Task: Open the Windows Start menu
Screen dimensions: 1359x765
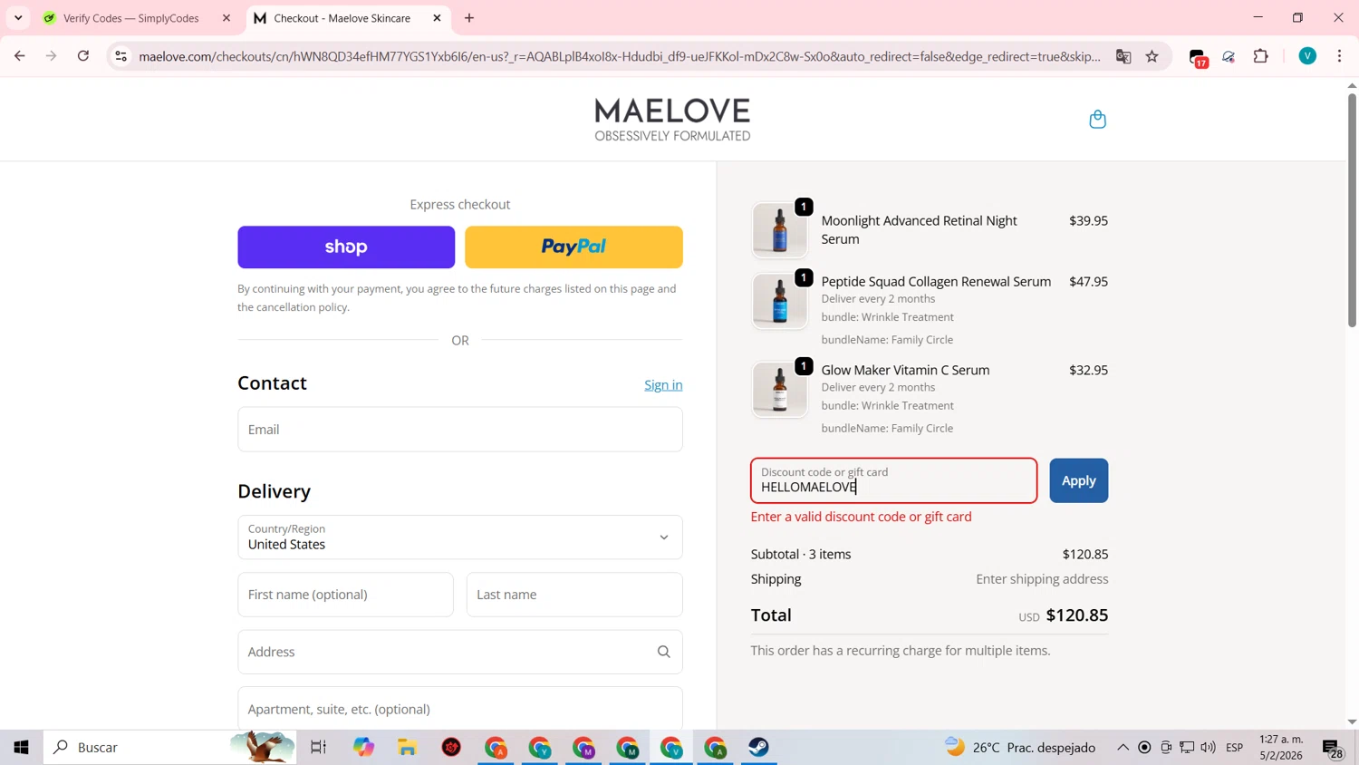Action: pos(21,747)
